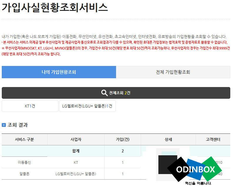This screenshot has width=235, height=189.
Task: Click the 상세 column header
Action: click(x=168, y=139)
